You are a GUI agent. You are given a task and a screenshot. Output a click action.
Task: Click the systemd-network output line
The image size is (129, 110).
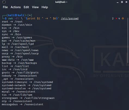tap(26, 85)
